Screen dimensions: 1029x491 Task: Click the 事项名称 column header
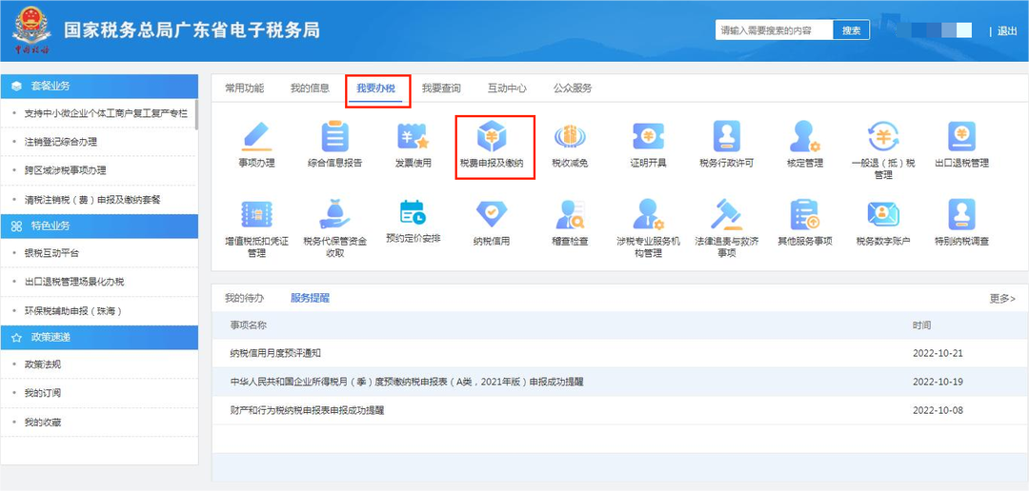pyautogui.click(x=248, y=325)
